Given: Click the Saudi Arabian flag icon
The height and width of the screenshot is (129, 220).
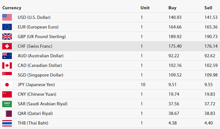Looking at the screenshot, I should point(7,104).
